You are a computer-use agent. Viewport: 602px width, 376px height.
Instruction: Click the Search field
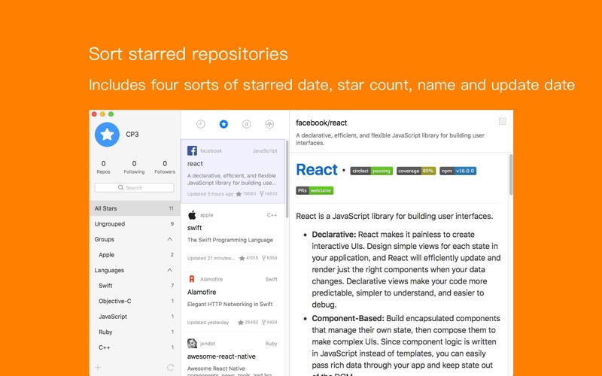click(x=134, y=187)
